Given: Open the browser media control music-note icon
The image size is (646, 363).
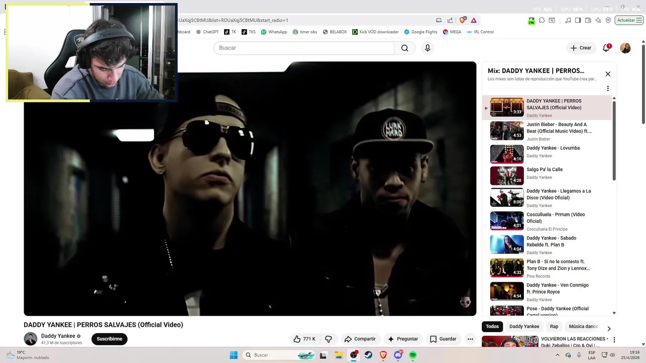Looking at the screenshot, I should (x=568, y=20).
